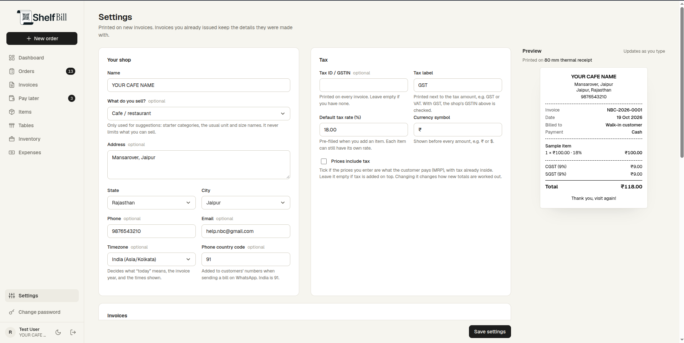Click the Inventory briefcase icon
Image resolution: width=684 pixels, height=343 pixels.
coord(12,139)
